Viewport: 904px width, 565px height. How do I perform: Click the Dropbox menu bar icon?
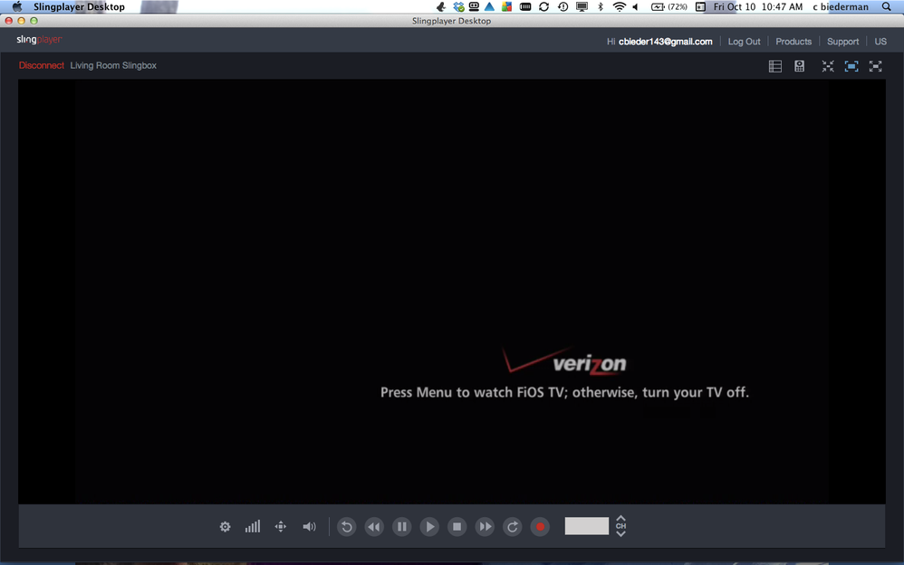(458, 6)
